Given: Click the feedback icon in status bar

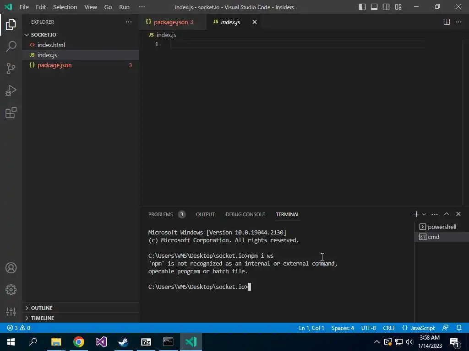Looking at the screenshot, I should pyautogui.click(x=445, y=328).
